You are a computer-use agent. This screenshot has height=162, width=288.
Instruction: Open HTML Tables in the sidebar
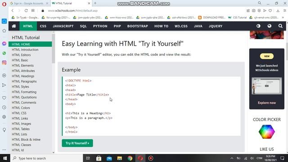point(21,129)
